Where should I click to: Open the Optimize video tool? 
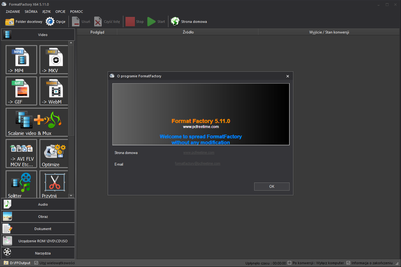54,154
